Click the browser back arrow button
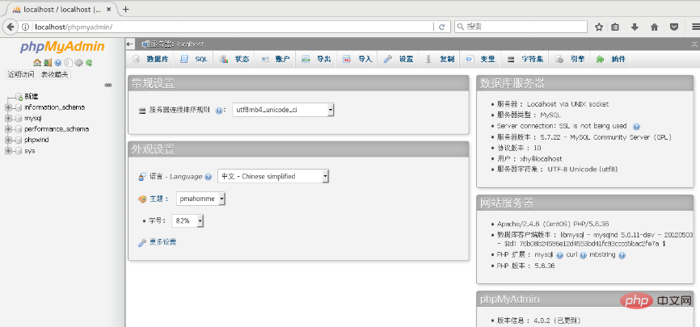Screen dimensions: 700x327 pos(11,27)
